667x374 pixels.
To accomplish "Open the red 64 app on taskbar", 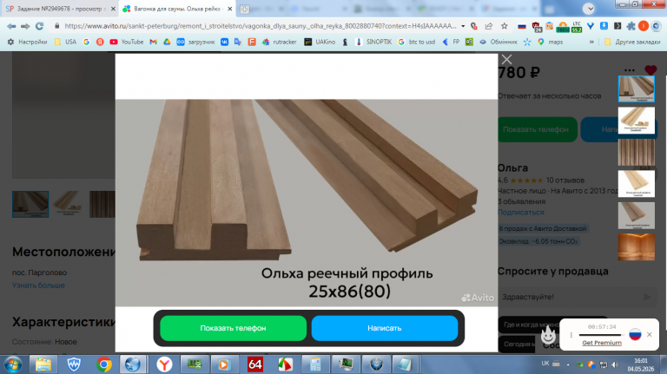I will 254,364.
